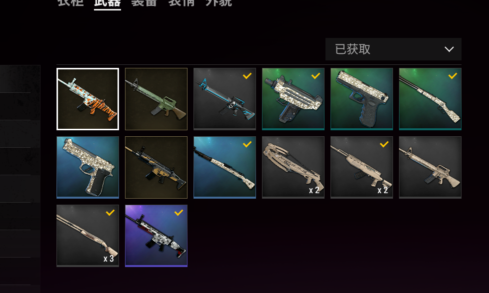
Task: Switch to the 武器 tab
Action: coord(107,3)
